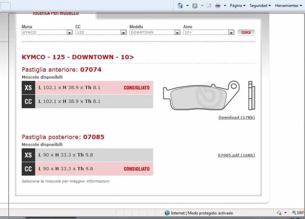Click the Home icon in the toolbar
Viewport: 305px width, 219px height.
pos(180,6)
